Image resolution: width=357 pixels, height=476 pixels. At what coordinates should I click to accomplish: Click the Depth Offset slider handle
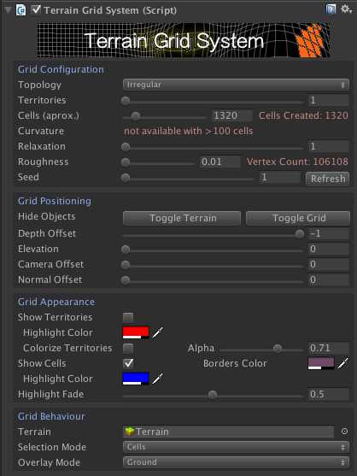[x=300, y=234]
